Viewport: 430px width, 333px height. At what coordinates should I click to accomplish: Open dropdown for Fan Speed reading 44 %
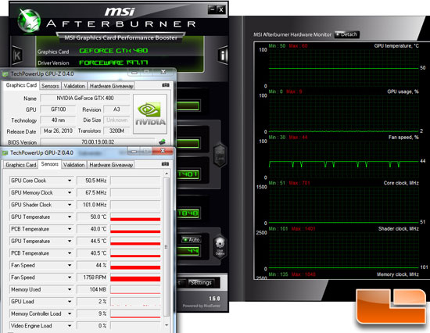(70, 265)
